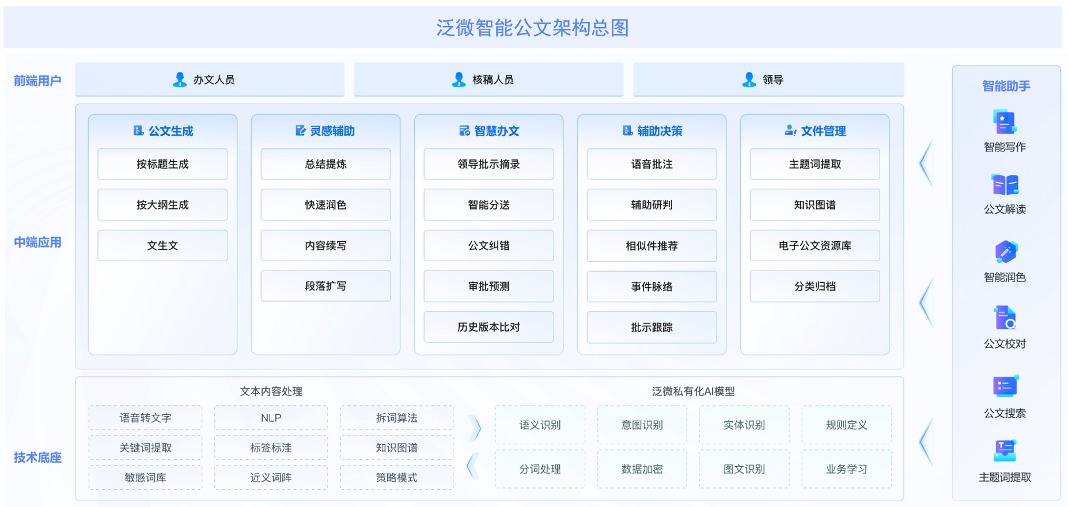
Task: Click the 公文生成 header icon
Action: click(x=138, y=131)
